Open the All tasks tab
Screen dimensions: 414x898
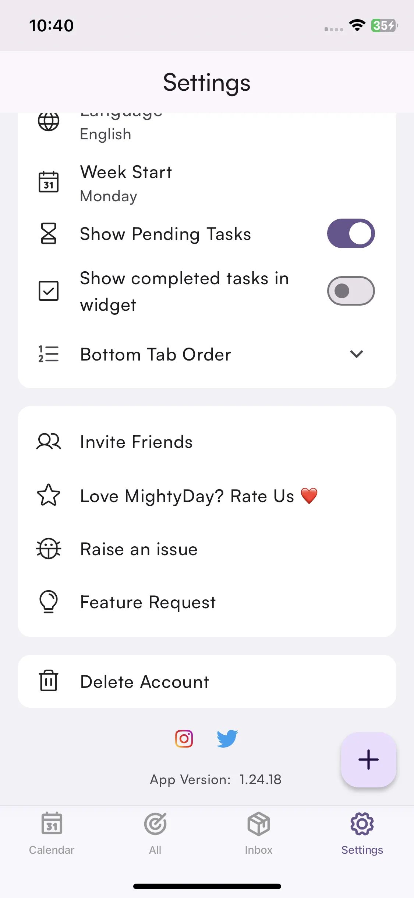[x=155, y=833]
